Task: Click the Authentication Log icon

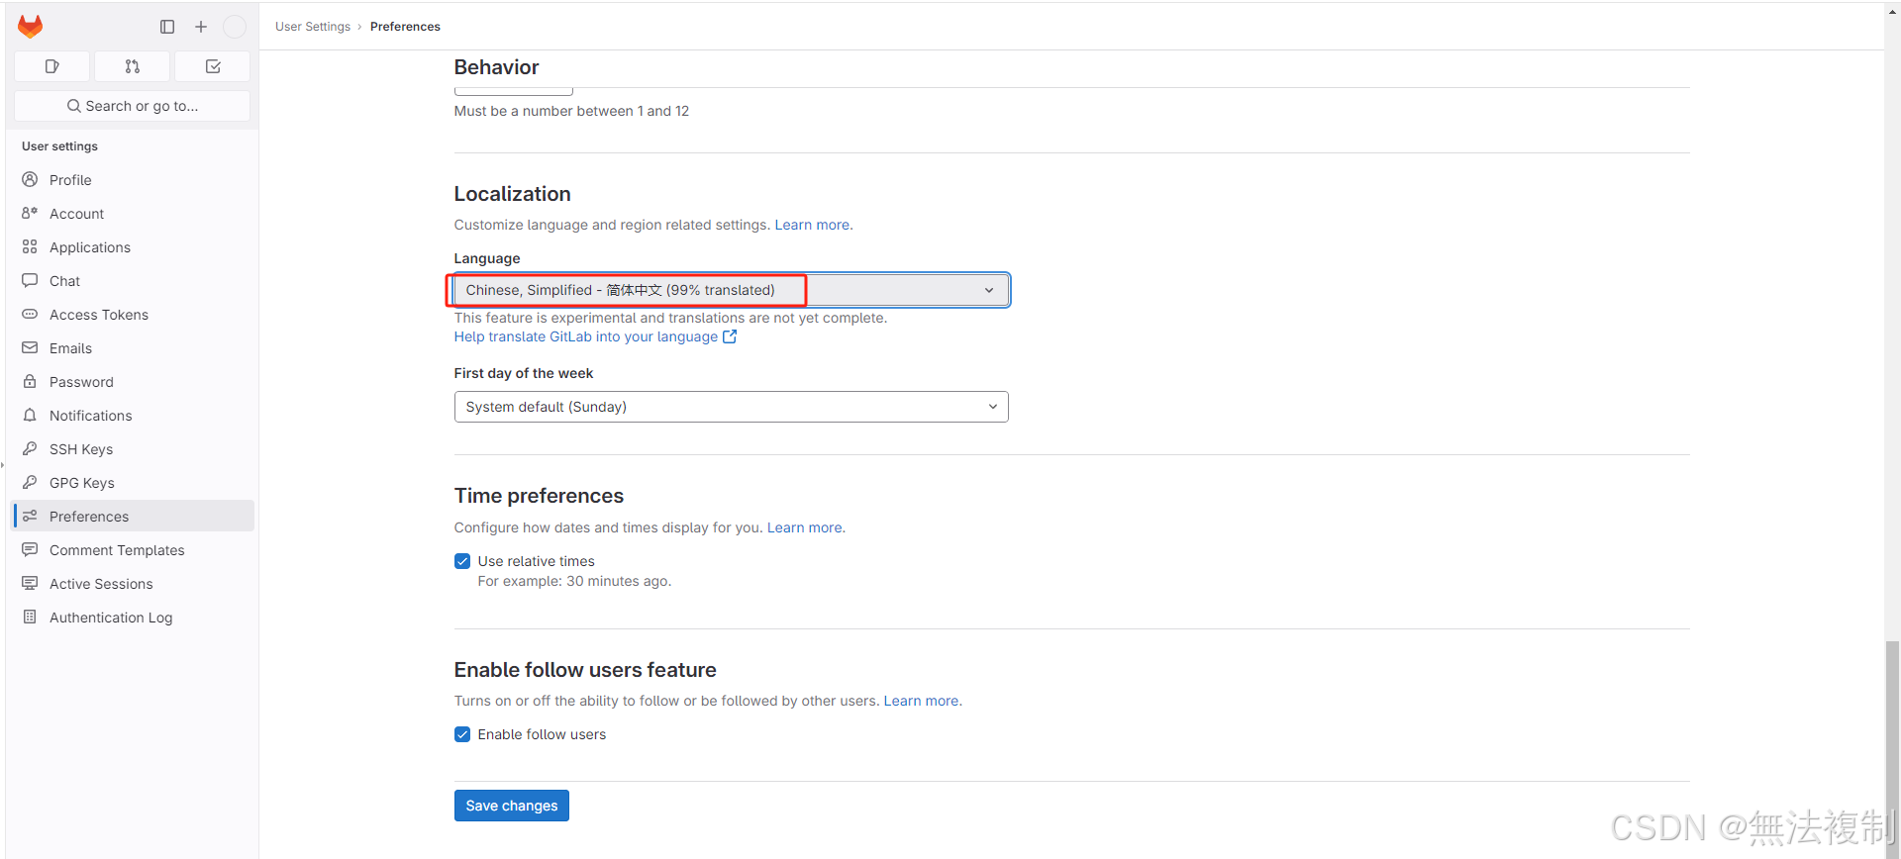Action: pyautogui.click(x=30, y=617)
